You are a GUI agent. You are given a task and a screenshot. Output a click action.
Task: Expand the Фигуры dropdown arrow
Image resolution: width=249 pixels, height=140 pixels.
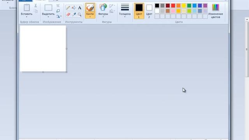click(103, 17)
